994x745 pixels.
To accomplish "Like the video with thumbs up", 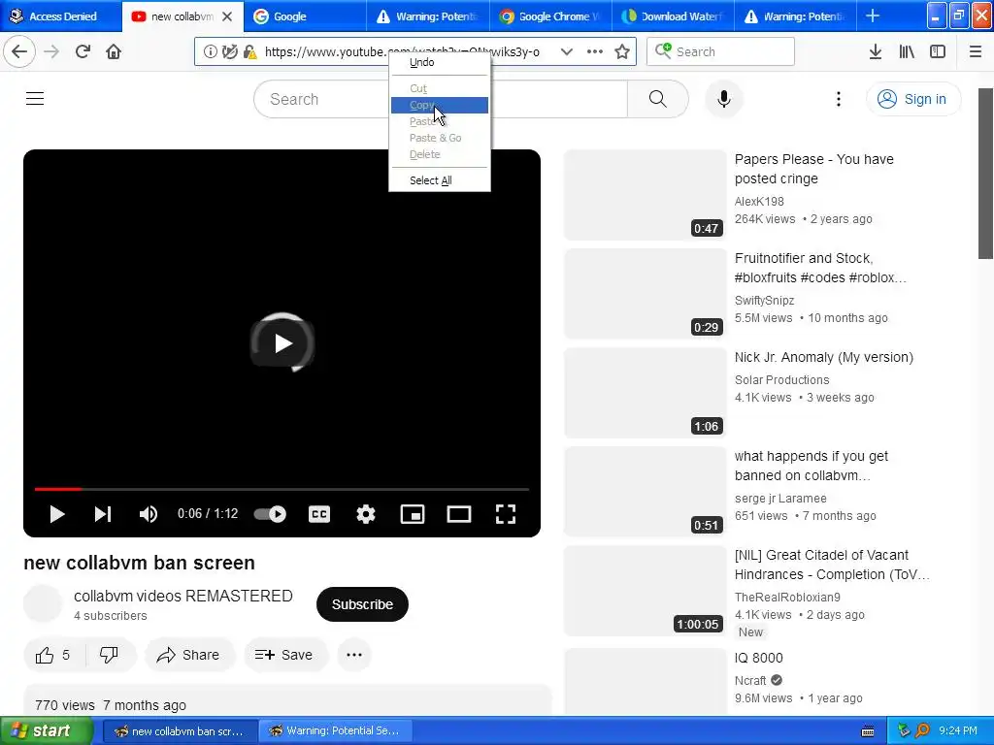I will click(53, 655).
